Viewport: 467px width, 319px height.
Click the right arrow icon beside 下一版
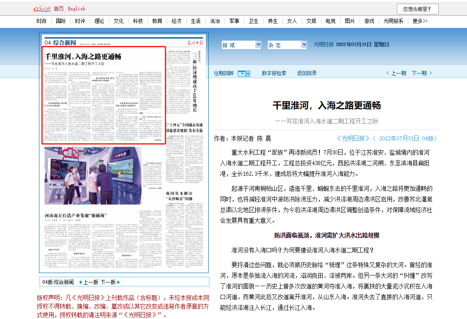[118, 282]
